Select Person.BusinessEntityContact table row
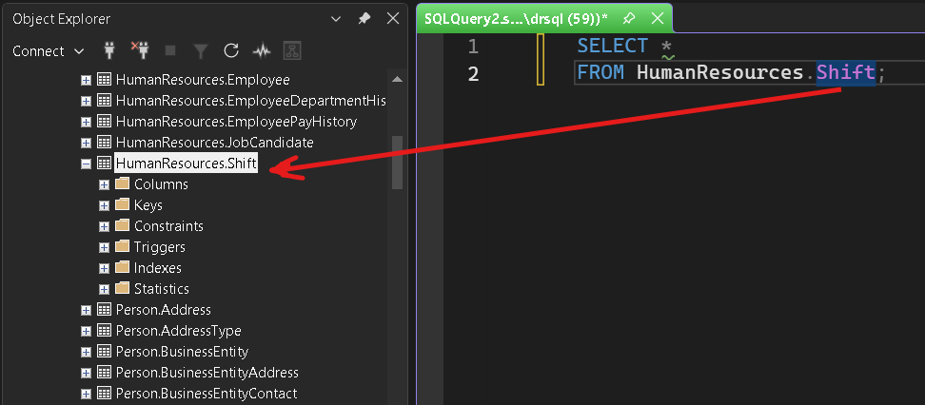 tap(207, 394)
